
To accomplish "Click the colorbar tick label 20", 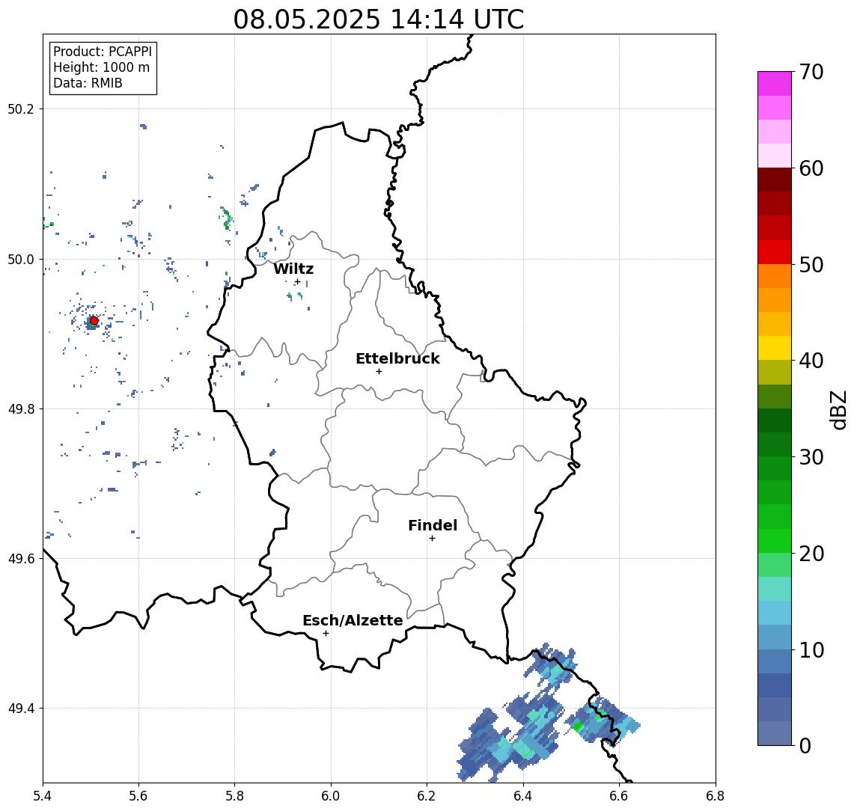I will 811,553.
